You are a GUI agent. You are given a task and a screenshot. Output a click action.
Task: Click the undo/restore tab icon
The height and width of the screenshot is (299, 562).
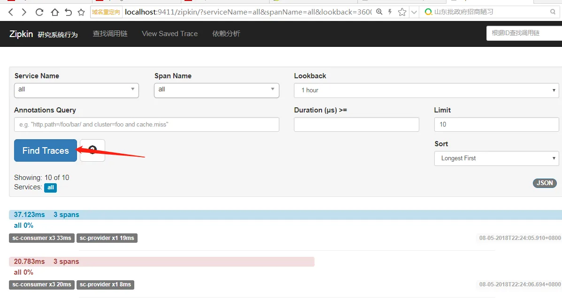[68, 12]
